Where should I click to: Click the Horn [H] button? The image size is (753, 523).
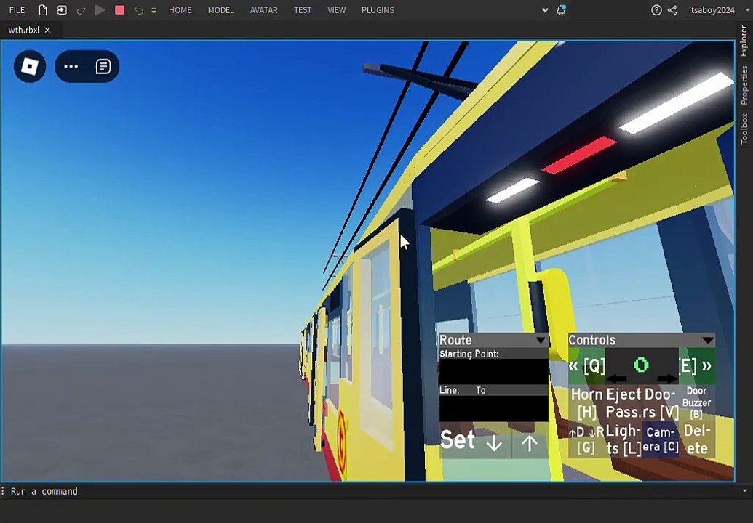(587, 402)
